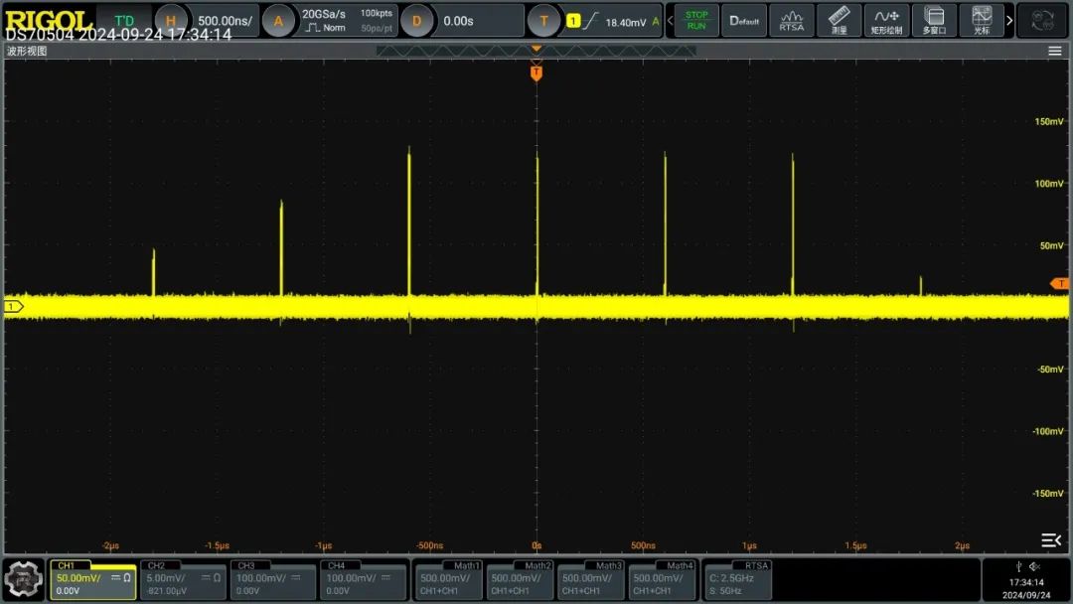
Task: Open the RTSA spectrum analyzer
Action: click(x=792, y=20)
